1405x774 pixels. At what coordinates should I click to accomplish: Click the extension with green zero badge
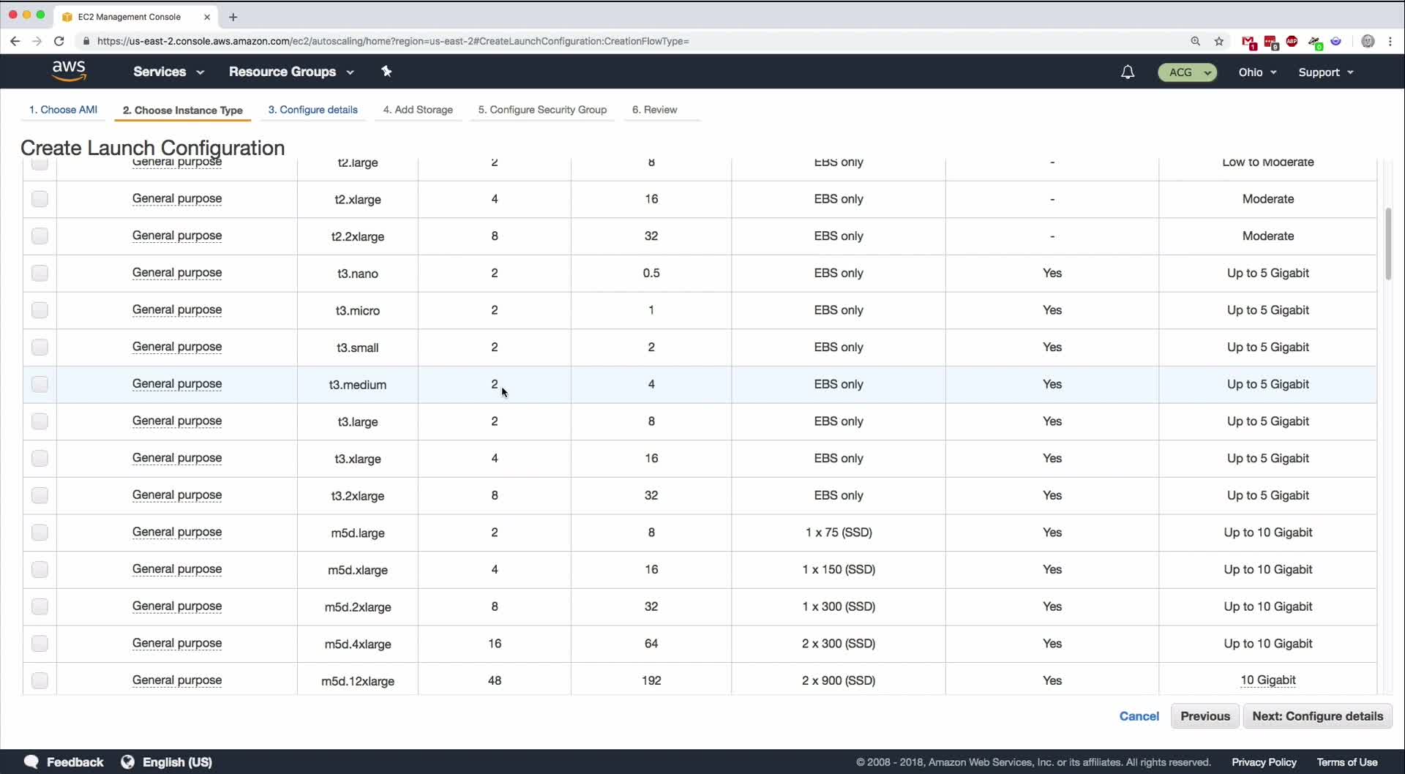click(1315, 42)
